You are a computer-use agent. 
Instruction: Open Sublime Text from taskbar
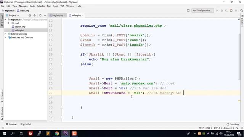coord(48,134)
